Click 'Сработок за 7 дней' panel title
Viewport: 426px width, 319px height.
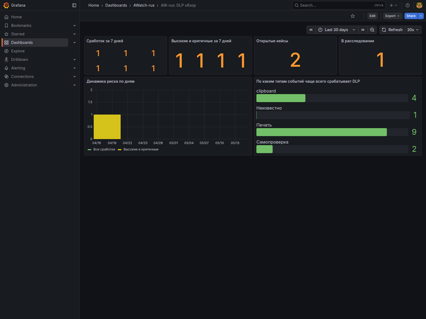point(105,41)
